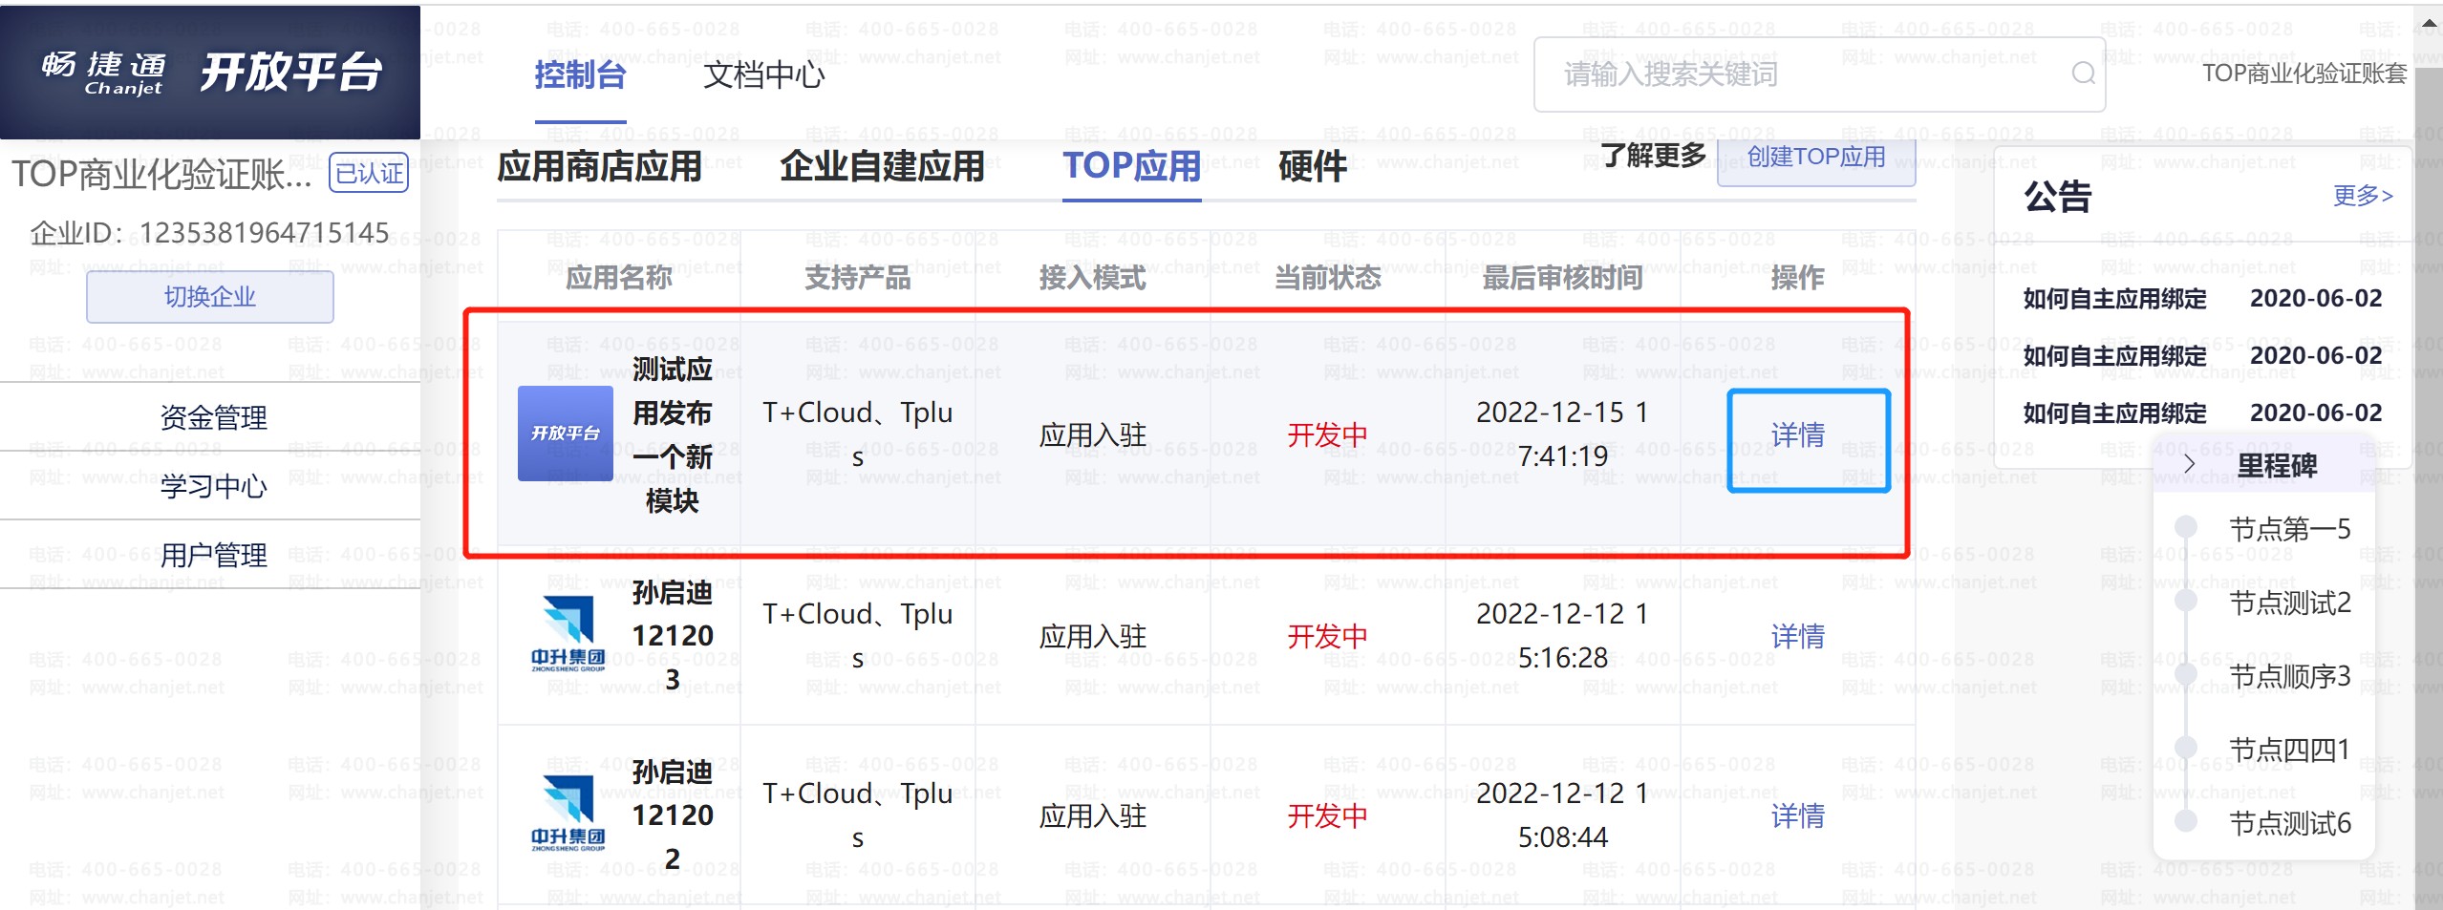This screenshot has height=910, width=2443.
Task: Select the 应用商店应用 tab
Action: pos(599,167)
